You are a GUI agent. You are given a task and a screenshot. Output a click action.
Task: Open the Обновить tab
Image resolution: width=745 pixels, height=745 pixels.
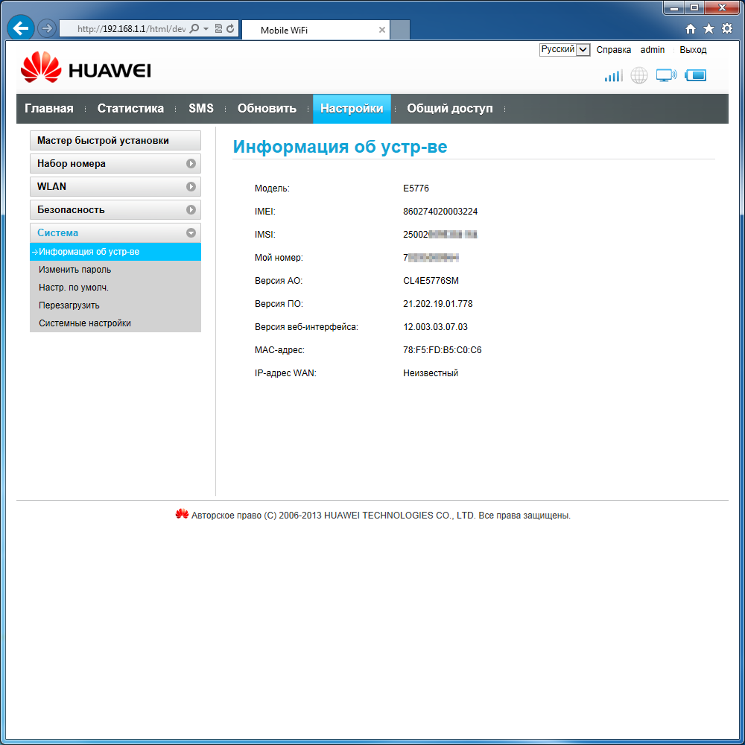coord(267,108)
